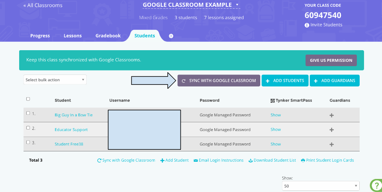
Task: Check the box for Big Guy In a Bow Tie
Action: tap(28, 113)
